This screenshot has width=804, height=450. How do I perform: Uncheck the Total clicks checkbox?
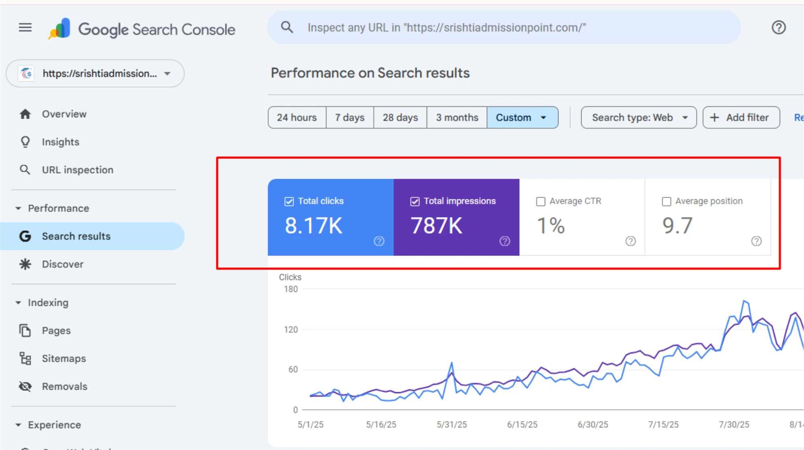[x=289, y=201]
